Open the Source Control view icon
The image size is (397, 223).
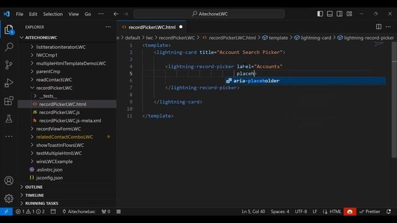9,65
